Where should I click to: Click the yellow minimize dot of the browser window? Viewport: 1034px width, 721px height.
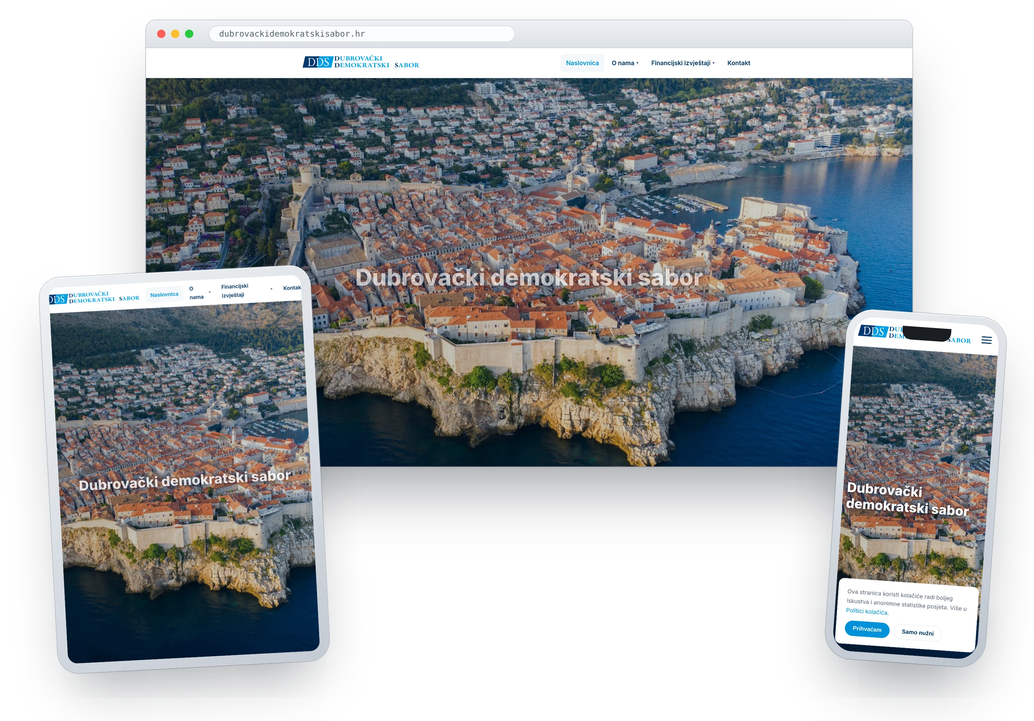[175, 34]
